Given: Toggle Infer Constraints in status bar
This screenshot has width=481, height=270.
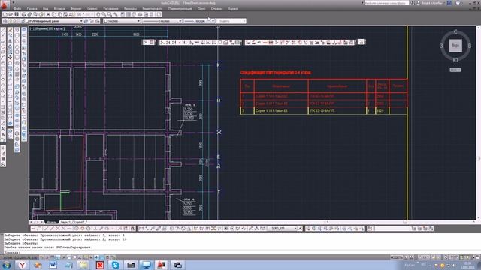Looking at the screenshot, I should pos(41,257).
